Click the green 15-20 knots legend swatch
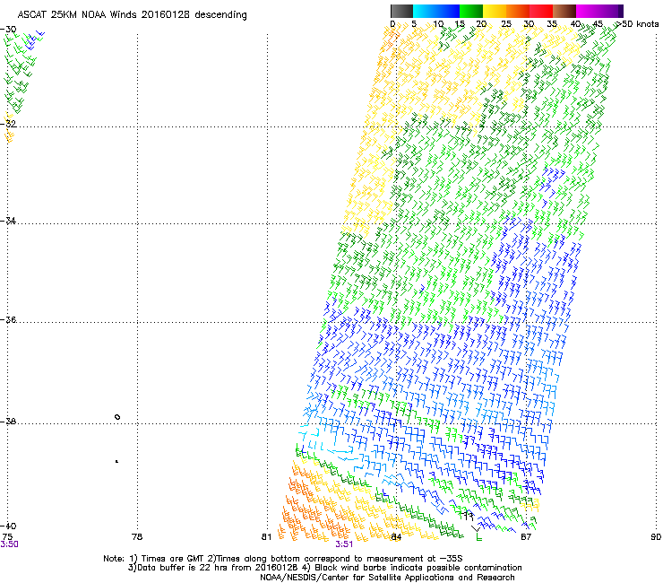Image resolution: width=663 pixels, height=583 pixels. pos(471,11)
